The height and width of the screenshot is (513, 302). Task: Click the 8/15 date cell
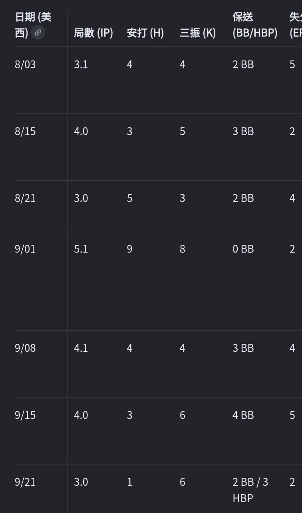(x=25, y=131)
